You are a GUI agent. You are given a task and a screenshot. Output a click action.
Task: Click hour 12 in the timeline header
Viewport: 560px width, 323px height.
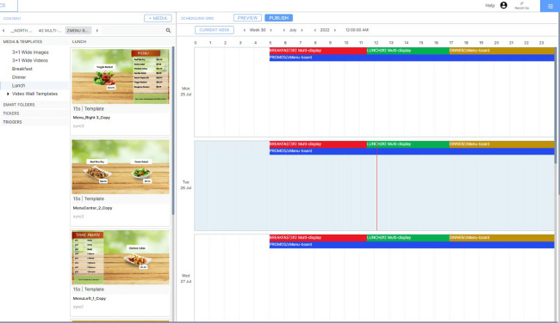click(x=376, y=43)
